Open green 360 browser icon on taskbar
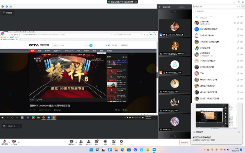This screenshot has width=245, height=153. pyautogui.click(x=148, y=150)
